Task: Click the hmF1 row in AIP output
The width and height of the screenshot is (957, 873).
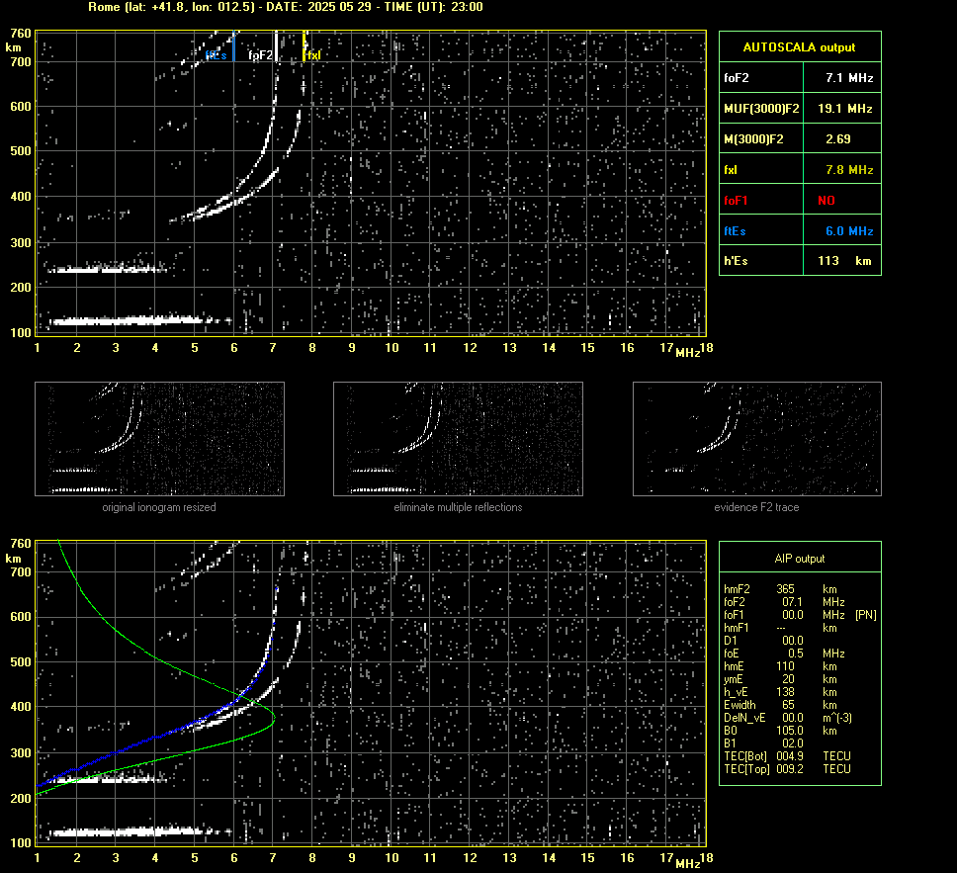Action: click(x=780, y=628)
